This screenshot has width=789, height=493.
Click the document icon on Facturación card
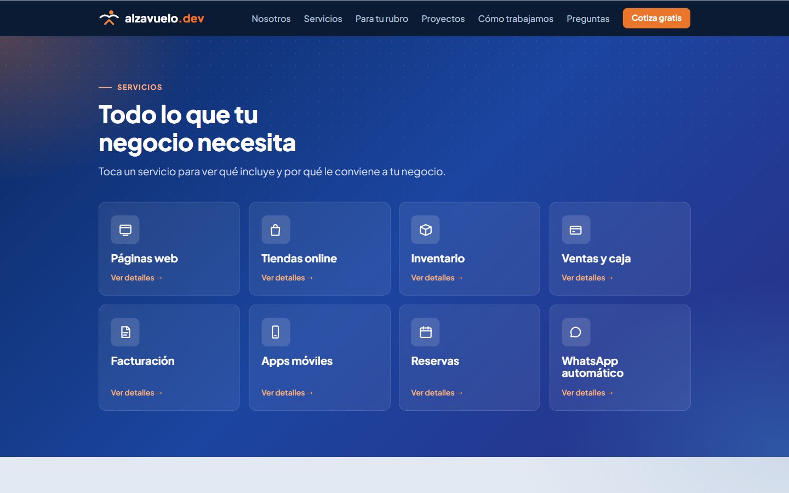125,332
